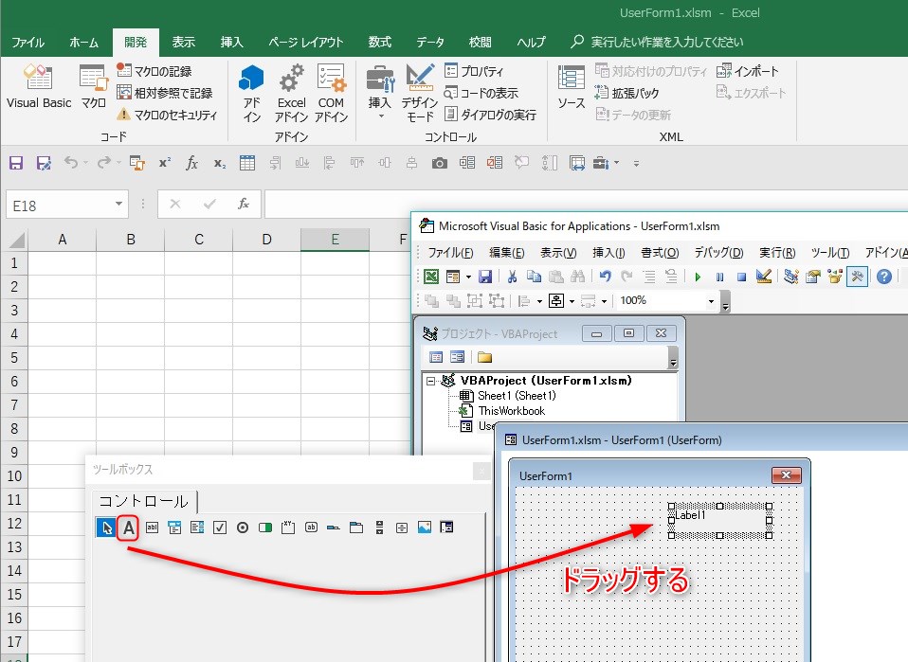Select the Image control in the Toolbox
Viewport: 908px width, 662px height.
pyautogui.click(x=425, y=528)
